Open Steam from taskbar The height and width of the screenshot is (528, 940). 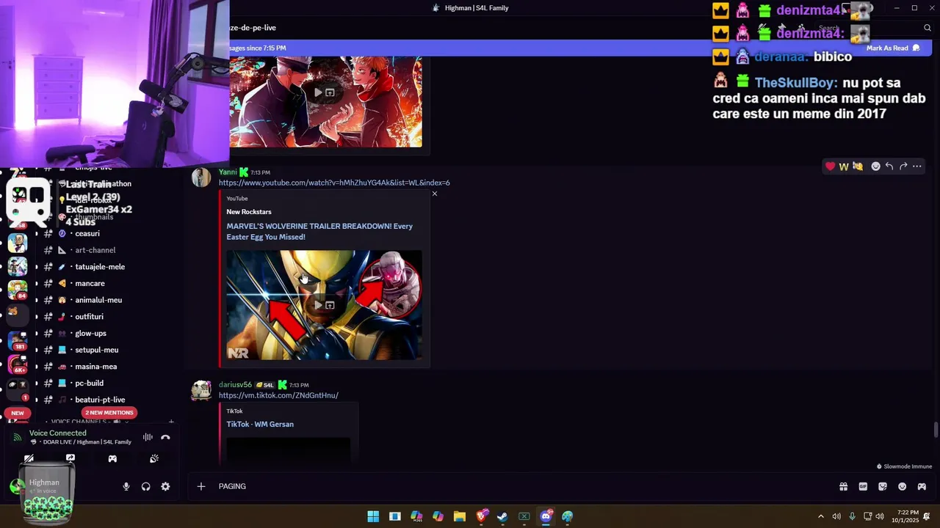tap(502, 516)
